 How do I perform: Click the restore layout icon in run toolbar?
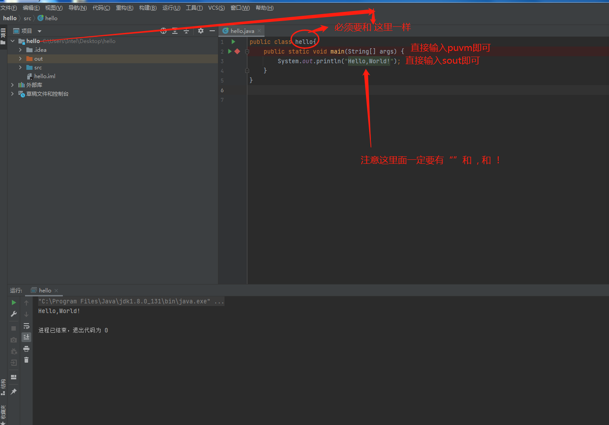click(x=14, y=377)
